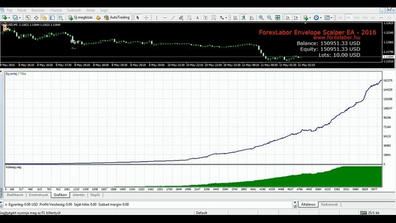Open the Eszközök menu
Image resolution: width=396 pixels, height=223 pixels.
pos(74,11)
